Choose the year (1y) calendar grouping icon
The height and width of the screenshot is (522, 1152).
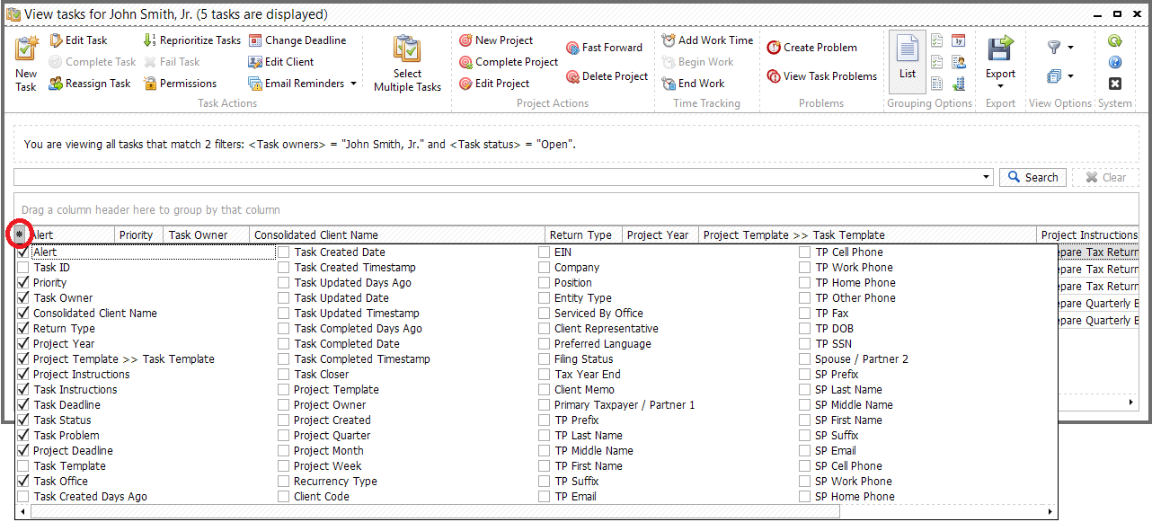coord(959,40)
